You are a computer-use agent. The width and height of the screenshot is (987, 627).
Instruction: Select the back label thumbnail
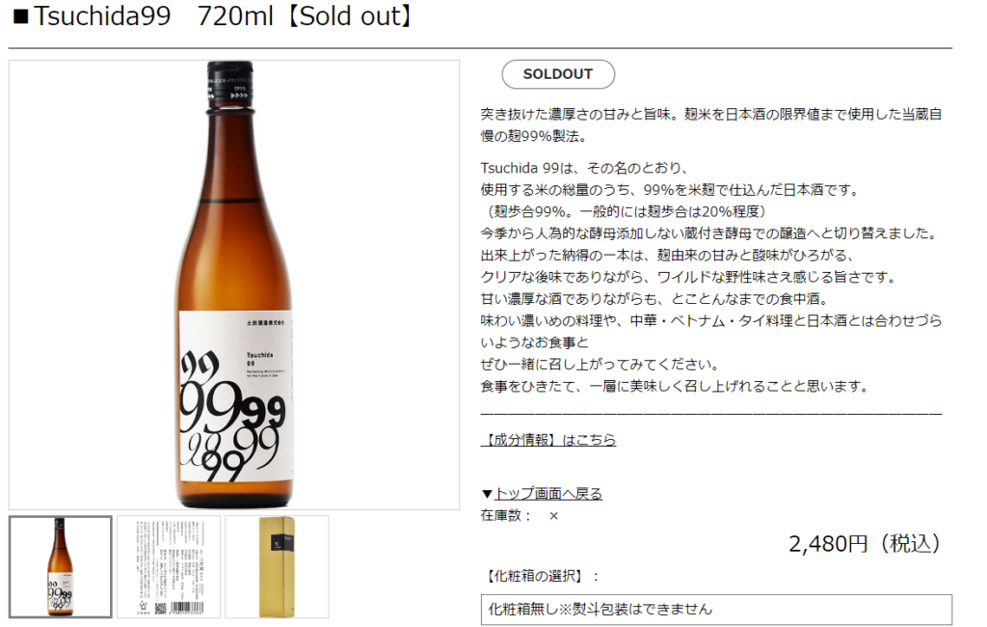169,566
